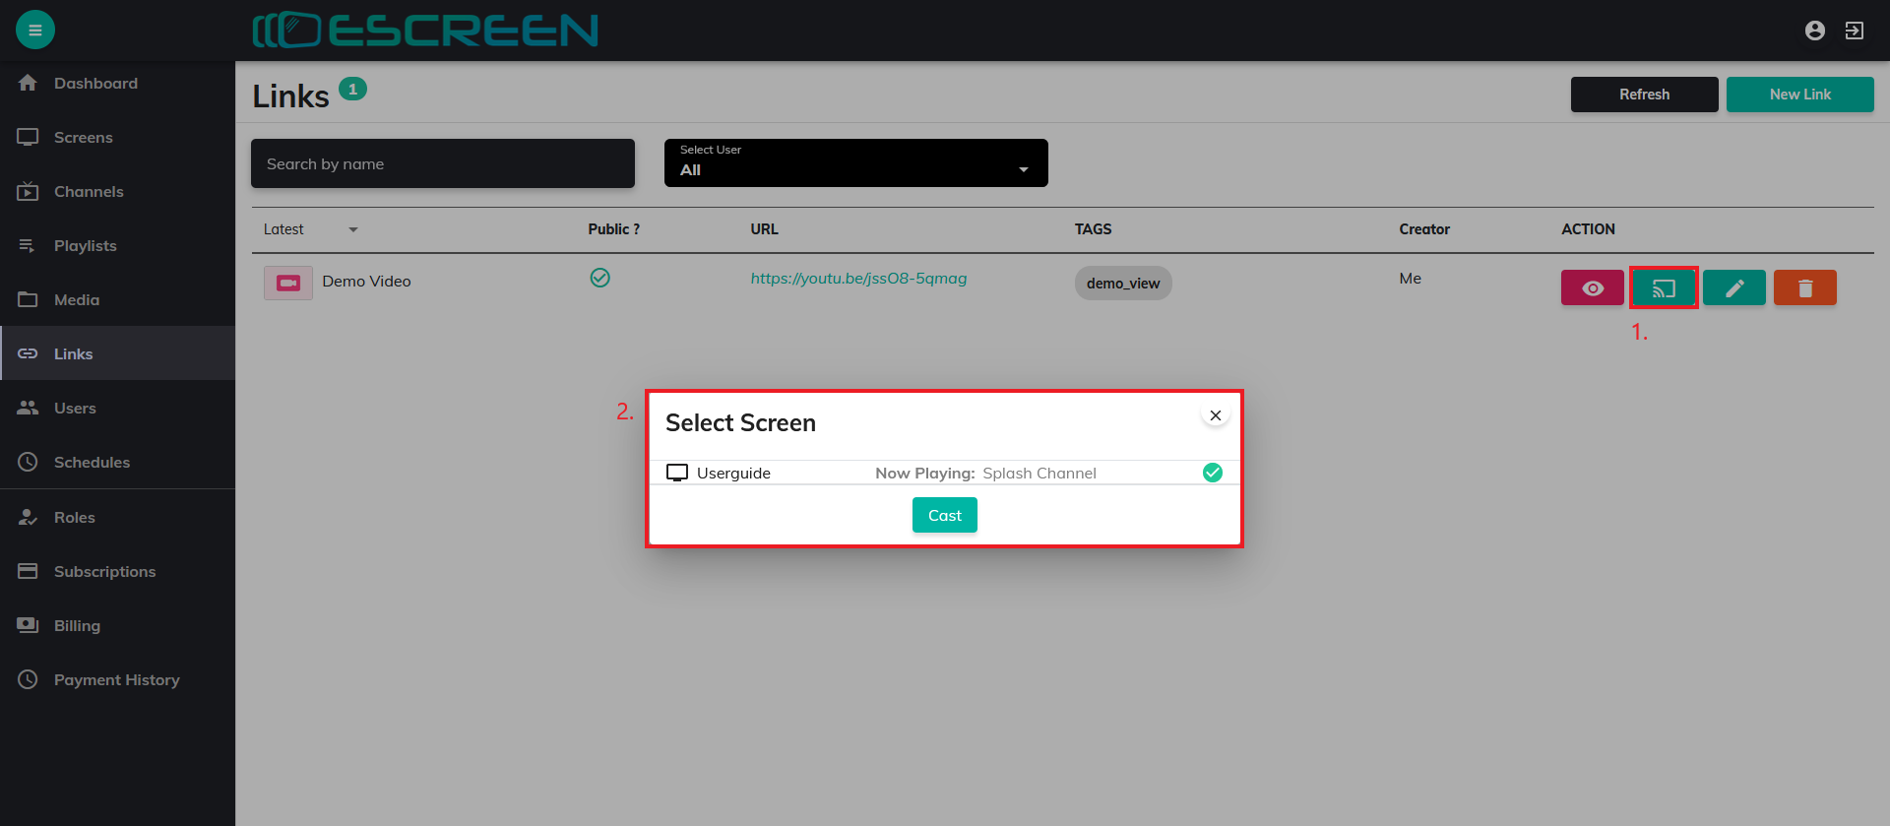Close the Select Screen dialog
1890x826 pixels.
[x=1216, y=415]
